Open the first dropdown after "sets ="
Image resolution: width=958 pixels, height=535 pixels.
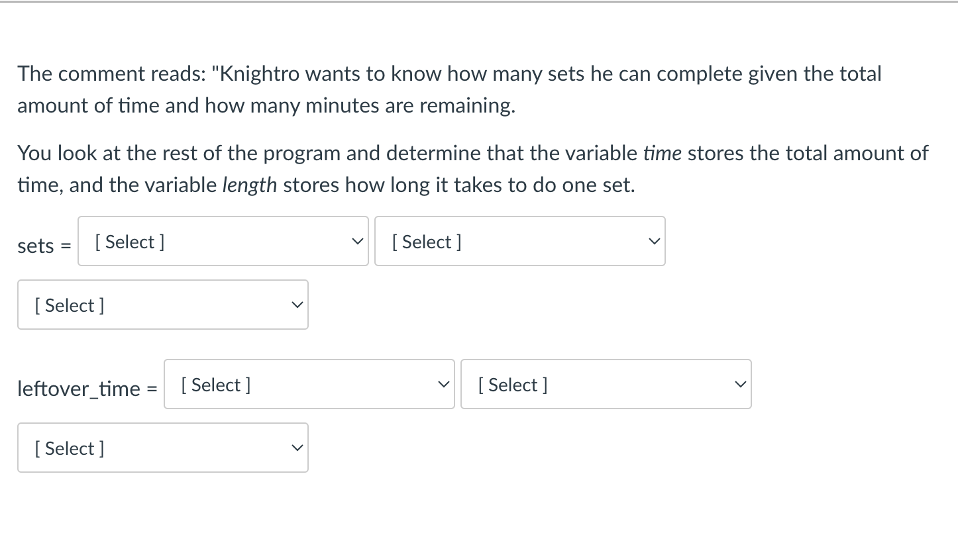click(223, 242)
